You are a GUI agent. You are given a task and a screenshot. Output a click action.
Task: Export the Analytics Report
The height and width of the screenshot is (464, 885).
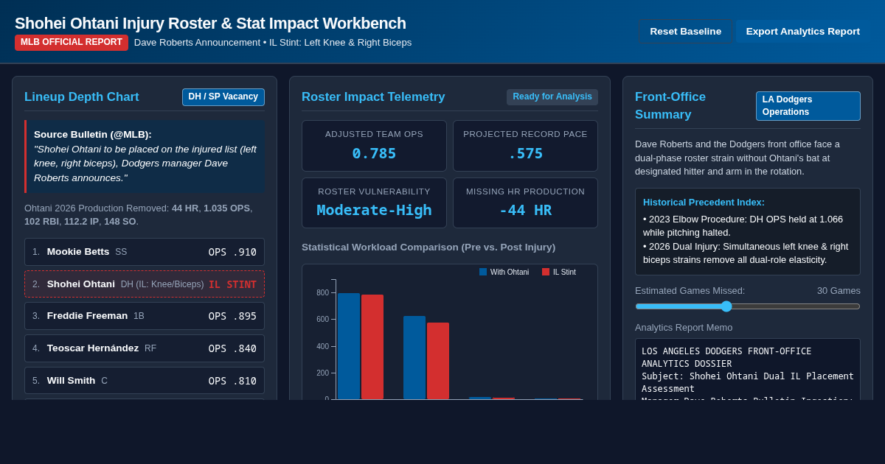[x=802, y=31]
